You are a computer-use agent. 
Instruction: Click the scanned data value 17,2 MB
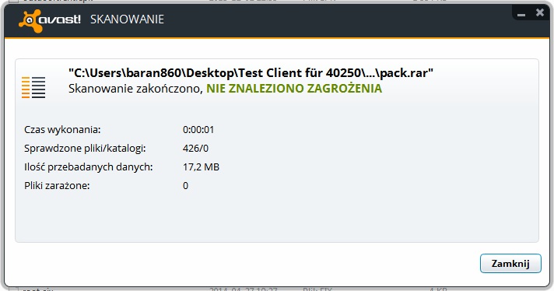click(x=201, y=167)
